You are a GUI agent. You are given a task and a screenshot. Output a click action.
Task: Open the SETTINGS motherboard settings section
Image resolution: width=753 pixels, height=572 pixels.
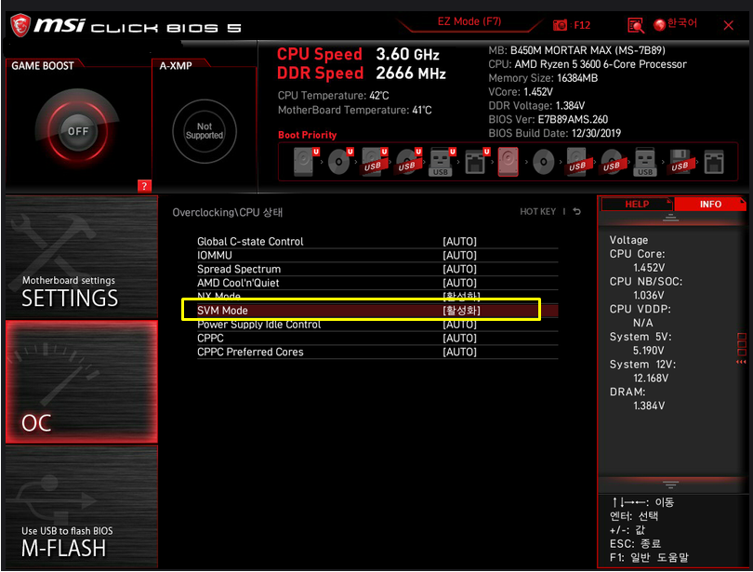(82, 257)
